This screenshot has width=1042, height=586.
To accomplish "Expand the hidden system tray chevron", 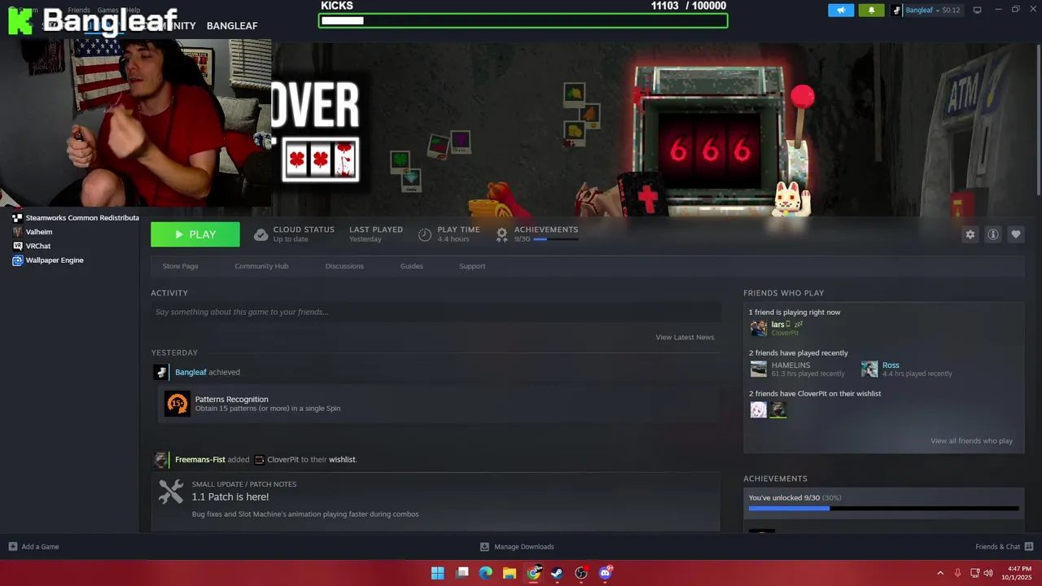I will point(940,573).
